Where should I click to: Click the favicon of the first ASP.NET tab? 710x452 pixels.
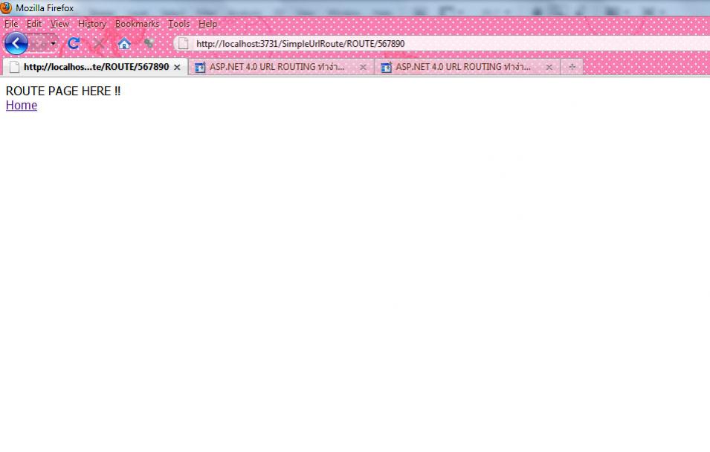[x=200, y=68]
